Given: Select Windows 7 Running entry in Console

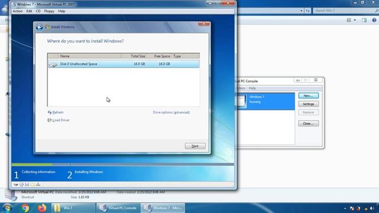Looking at the screenshot, I should click(266, 101).
